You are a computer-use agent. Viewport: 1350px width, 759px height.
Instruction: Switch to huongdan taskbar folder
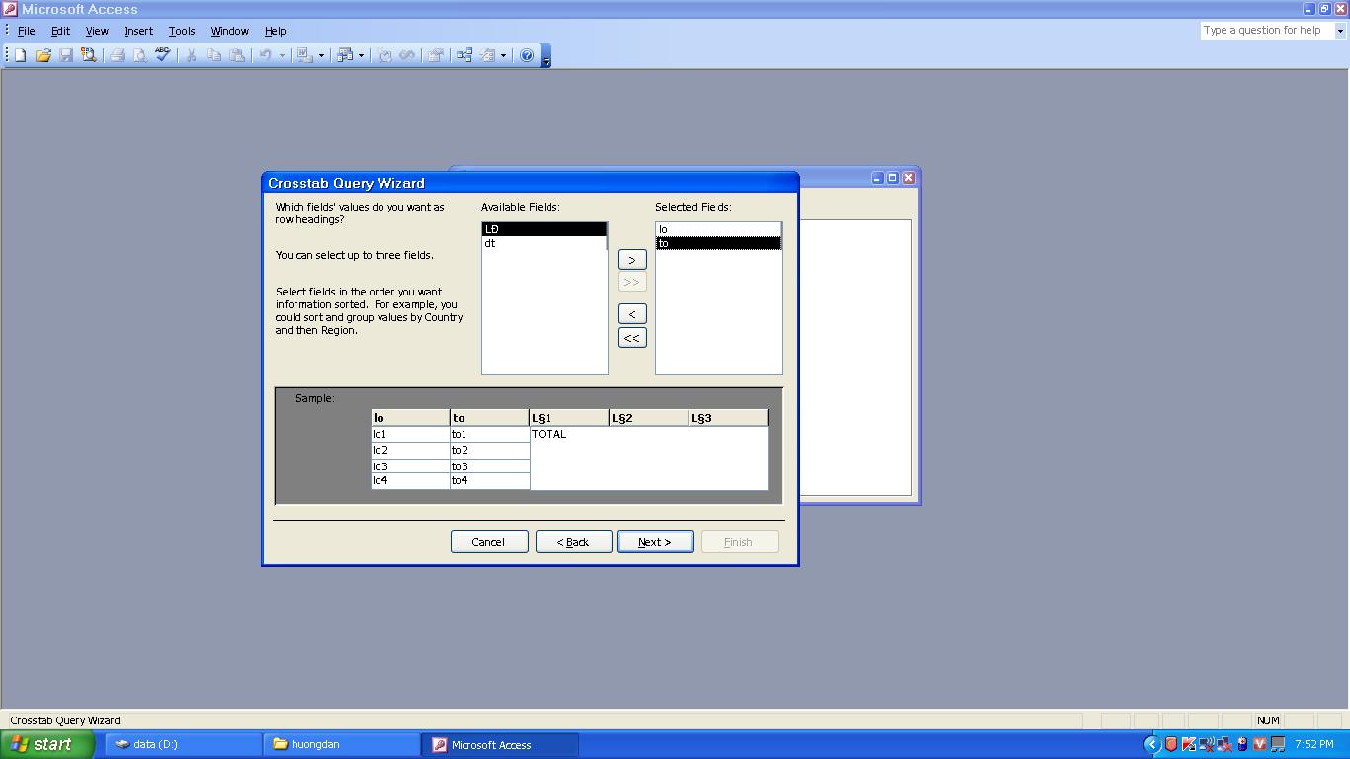click(341, 744)
